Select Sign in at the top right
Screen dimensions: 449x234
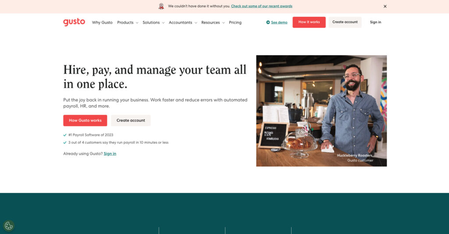(x=375, y=22)
